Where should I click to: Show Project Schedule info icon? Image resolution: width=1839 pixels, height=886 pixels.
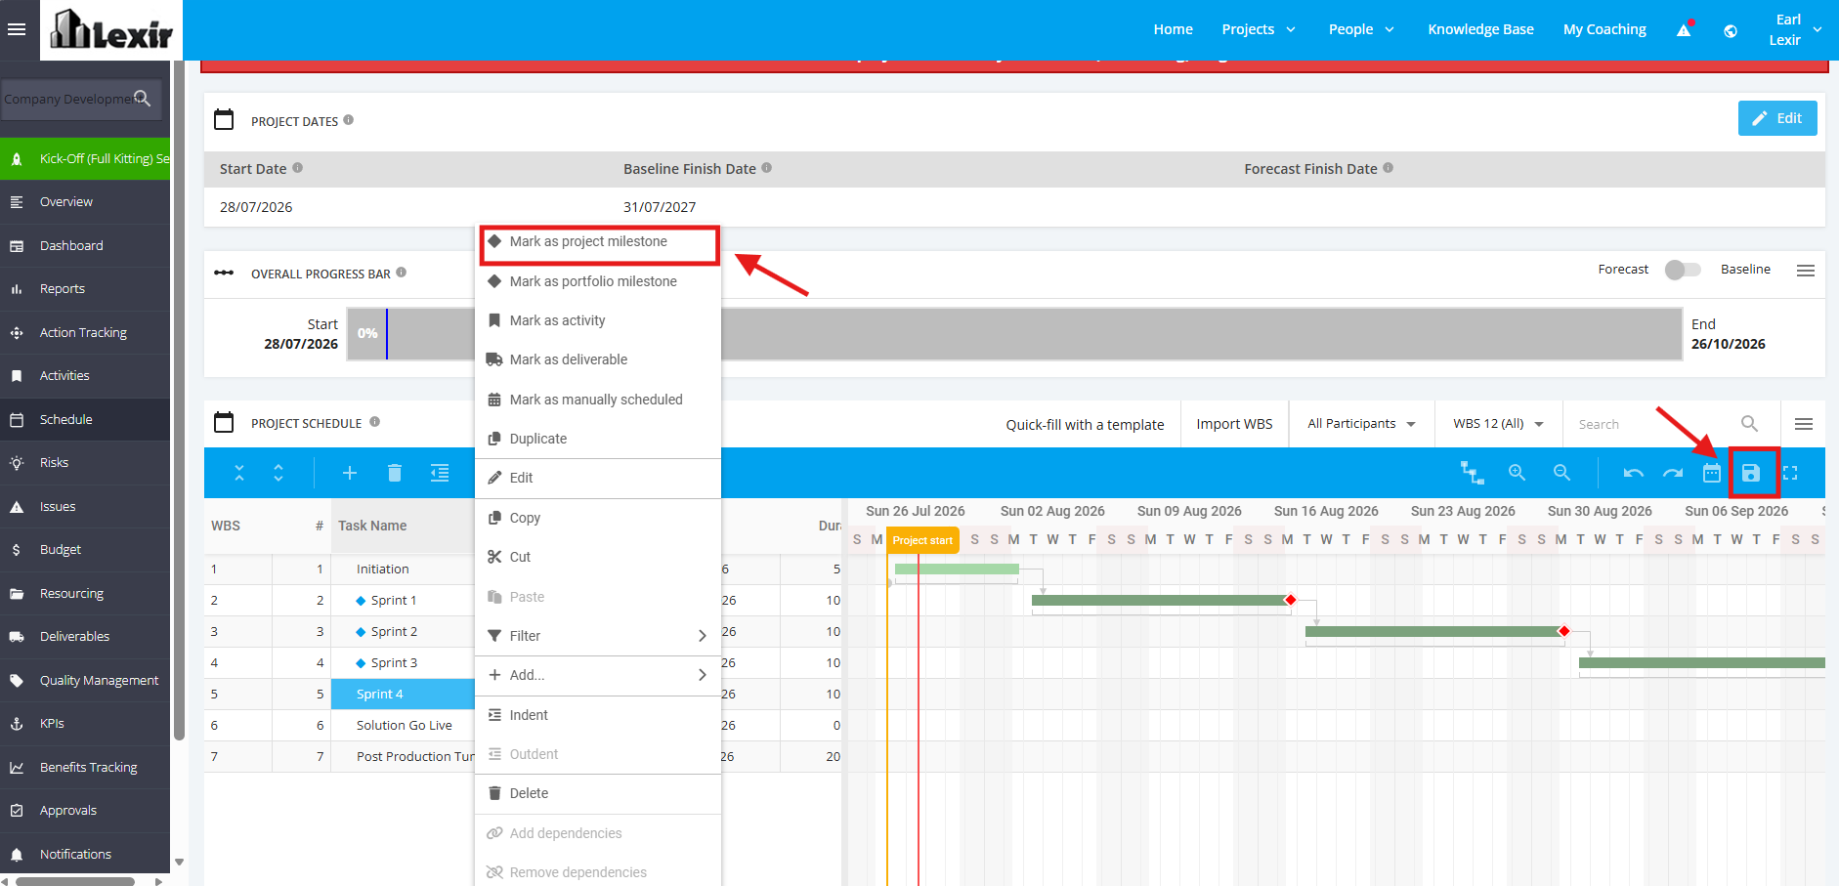click(x=375, y=422)
